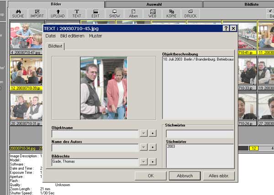Expand the Bildrechte dropdown arrow

143,162
